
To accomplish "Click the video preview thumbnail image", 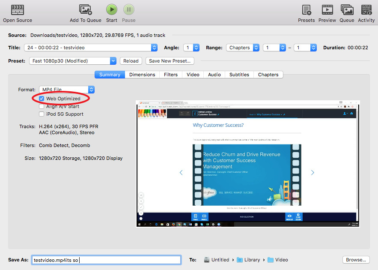I will tap(248, 164).
